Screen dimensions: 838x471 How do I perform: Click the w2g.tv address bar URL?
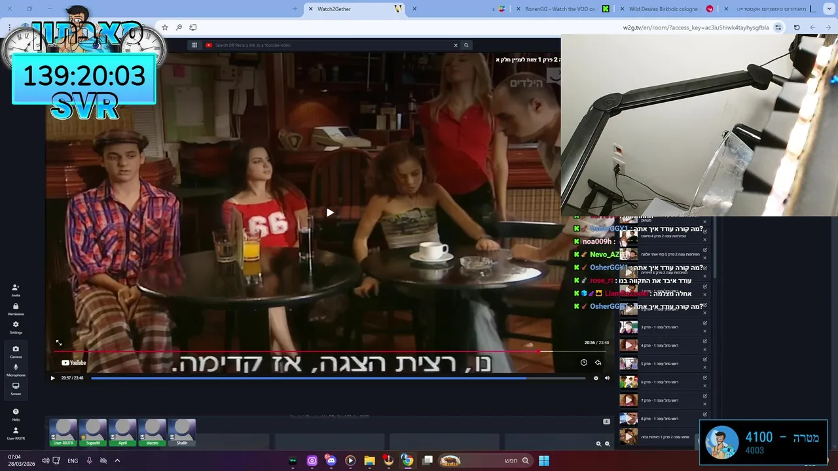tap(696, 27)
